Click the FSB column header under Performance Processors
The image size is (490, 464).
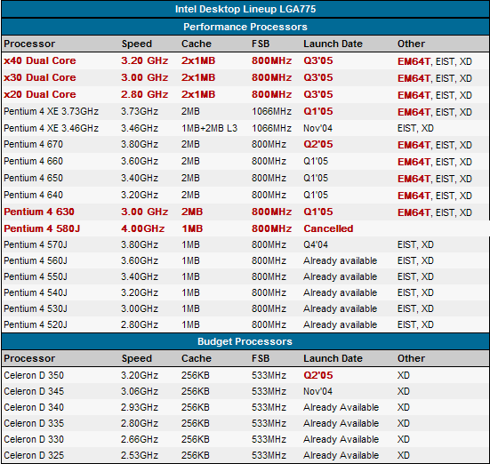pyautogui.click(x=261, y=44)
